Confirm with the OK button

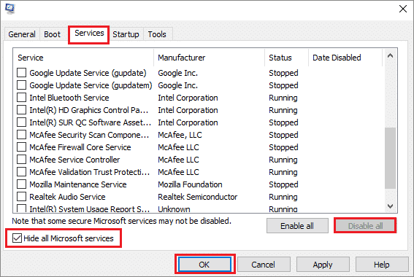coord(204,265)
